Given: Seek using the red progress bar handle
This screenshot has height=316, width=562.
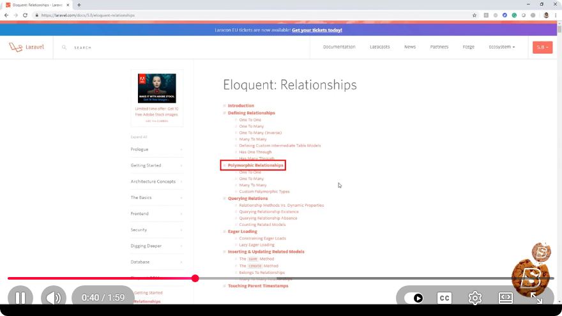Looking at the screenshot, I should (195, 278).
